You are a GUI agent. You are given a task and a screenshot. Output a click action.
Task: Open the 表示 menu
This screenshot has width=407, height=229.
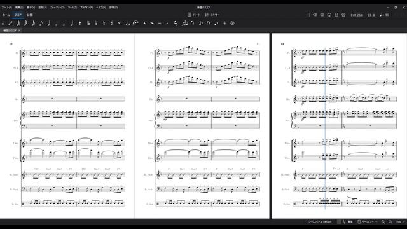coord(31,8)
